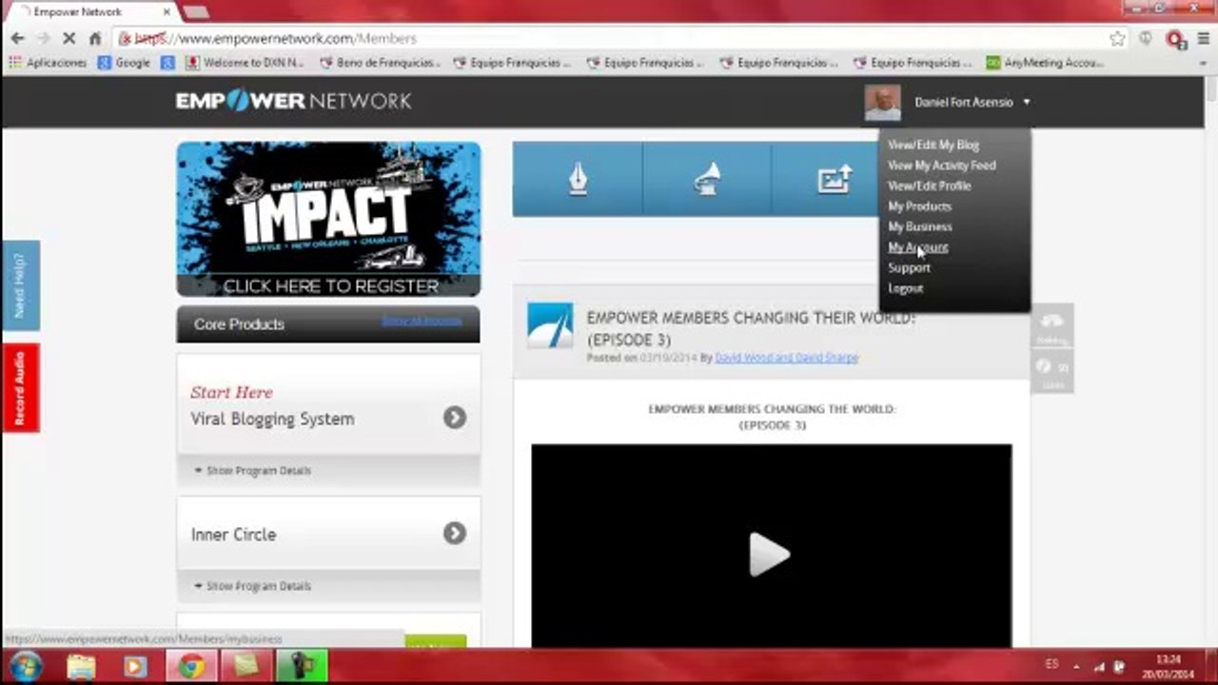Click the Chrome taskbar icon

tap(191, 667)
